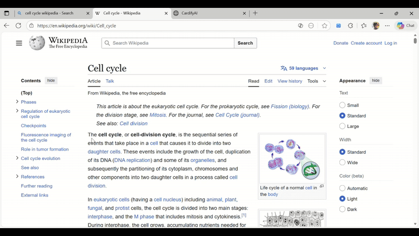Open the onion cells micrograph thumbnail

coord(292,219)
